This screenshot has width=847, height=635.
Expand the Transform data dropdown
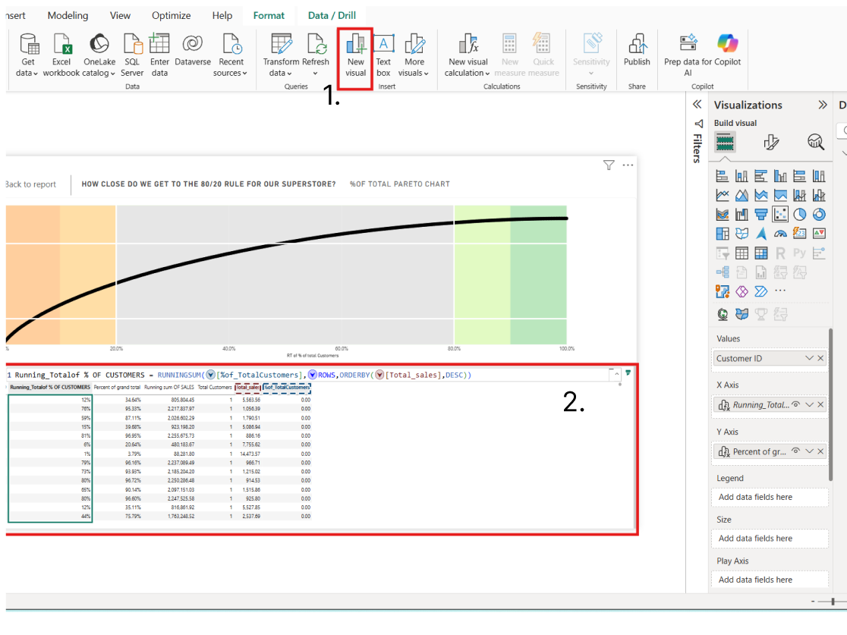click(289, 74)
